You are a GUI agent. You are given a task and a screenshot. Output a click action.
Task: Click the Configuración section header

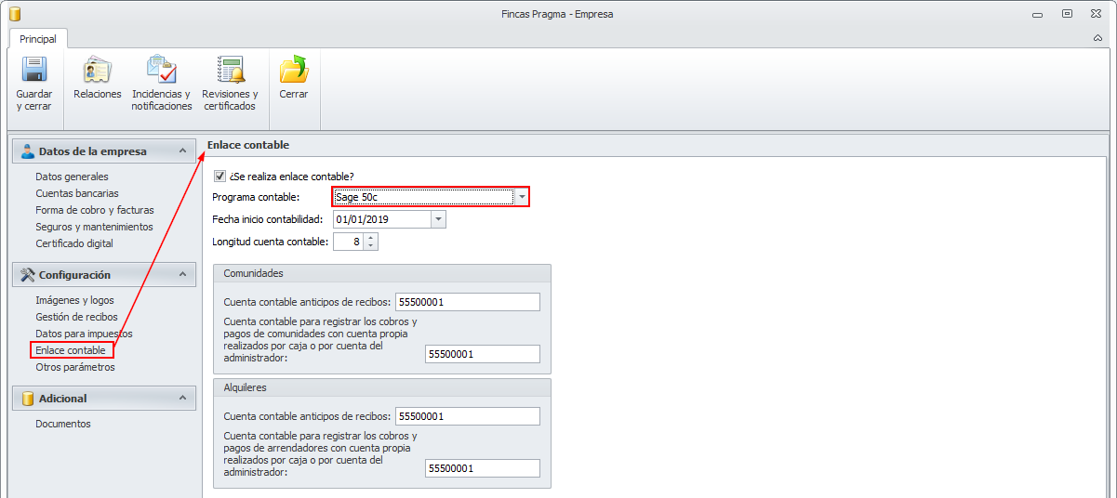click(x=104, y=275)
